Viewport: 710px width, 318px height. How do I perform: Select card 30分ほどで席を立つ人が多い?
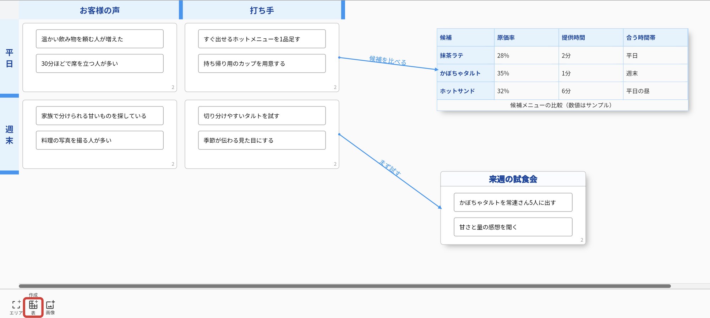100,63
